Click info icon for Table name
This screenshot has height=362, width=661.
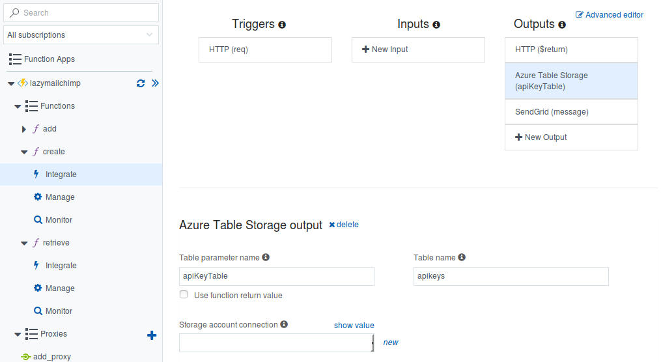[x=462, y=257]
